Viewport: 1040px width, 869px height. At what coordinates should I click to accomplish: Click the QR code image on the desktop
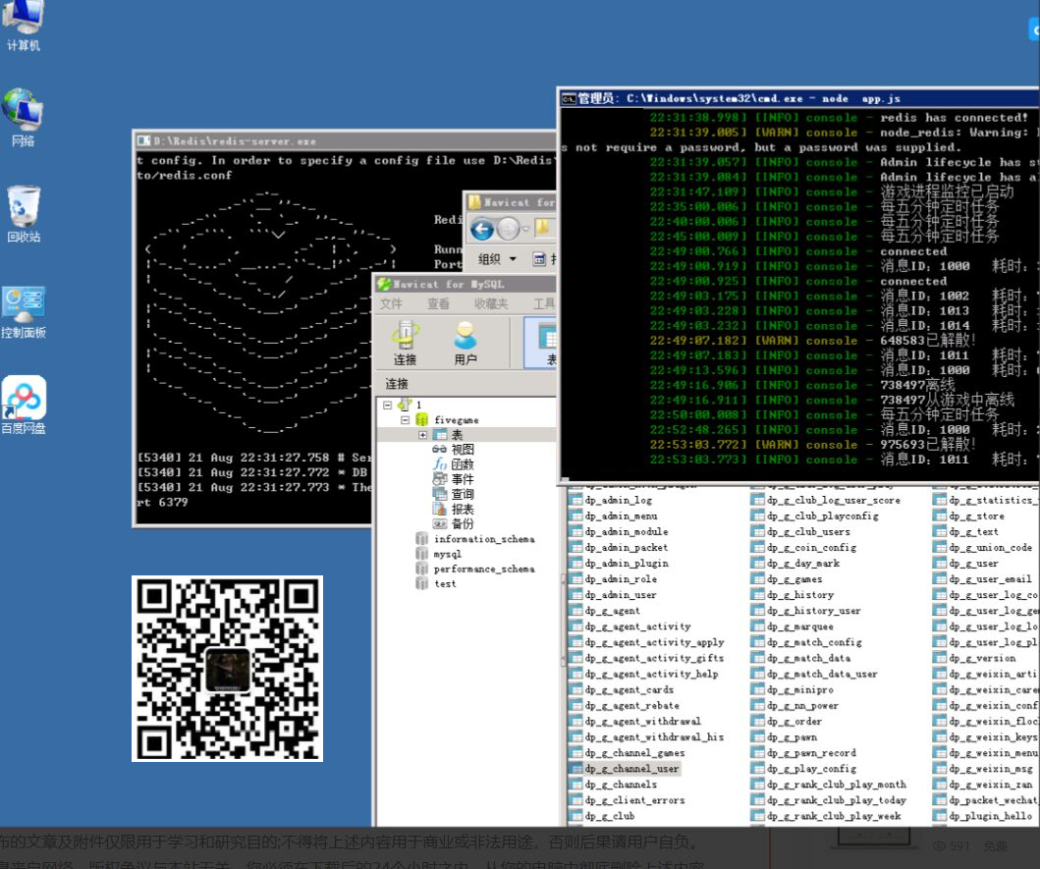point(227,669)
